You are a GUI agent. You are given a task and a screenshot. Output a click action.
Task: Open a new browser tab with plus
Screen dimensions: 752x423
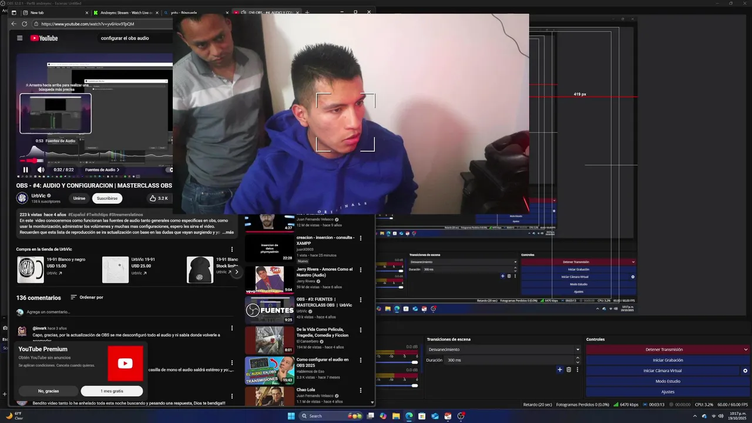307,12
